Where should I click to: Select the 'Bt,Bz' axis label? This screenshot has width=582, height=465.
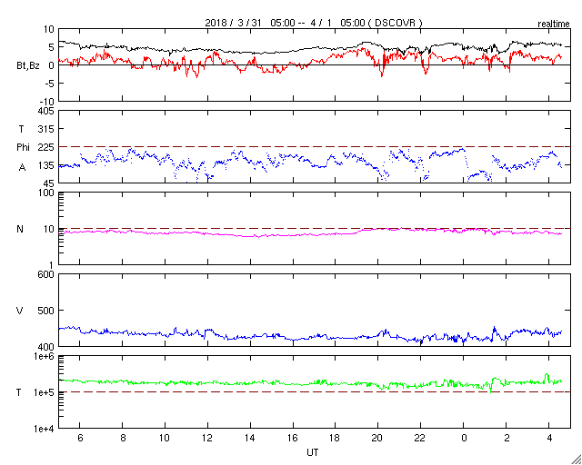(x=28, y=66)
